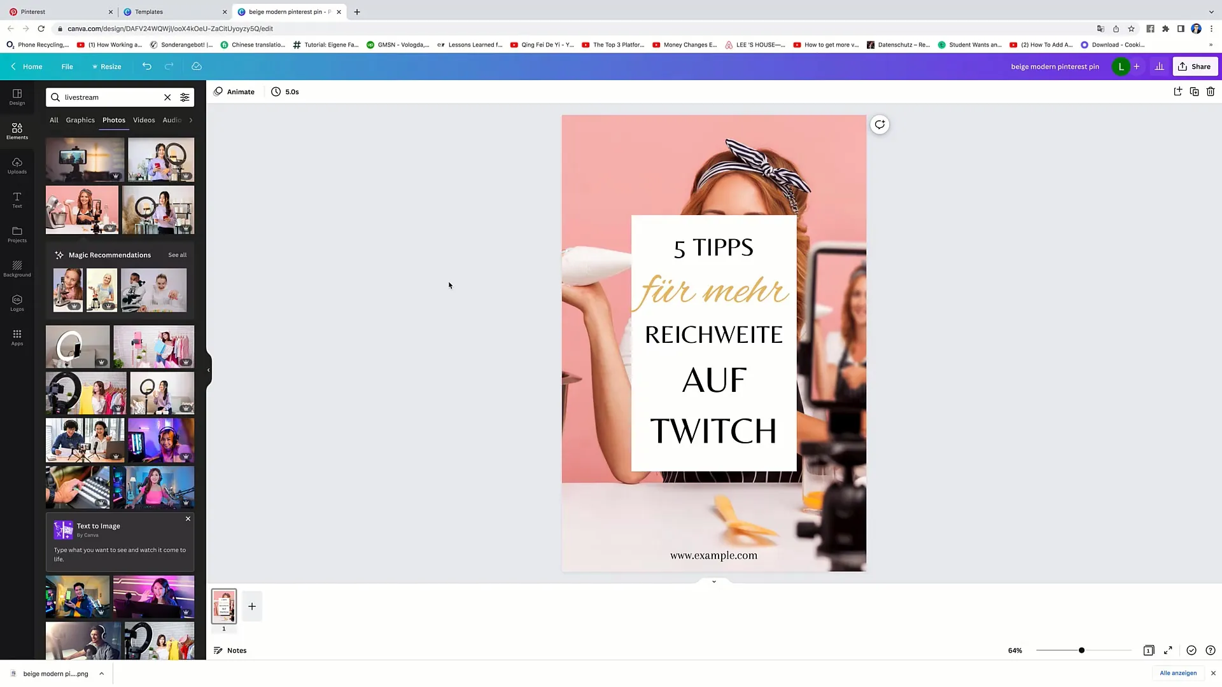
Task: Select the purple headset gamer photo
Action: click(x=161, y=440)
